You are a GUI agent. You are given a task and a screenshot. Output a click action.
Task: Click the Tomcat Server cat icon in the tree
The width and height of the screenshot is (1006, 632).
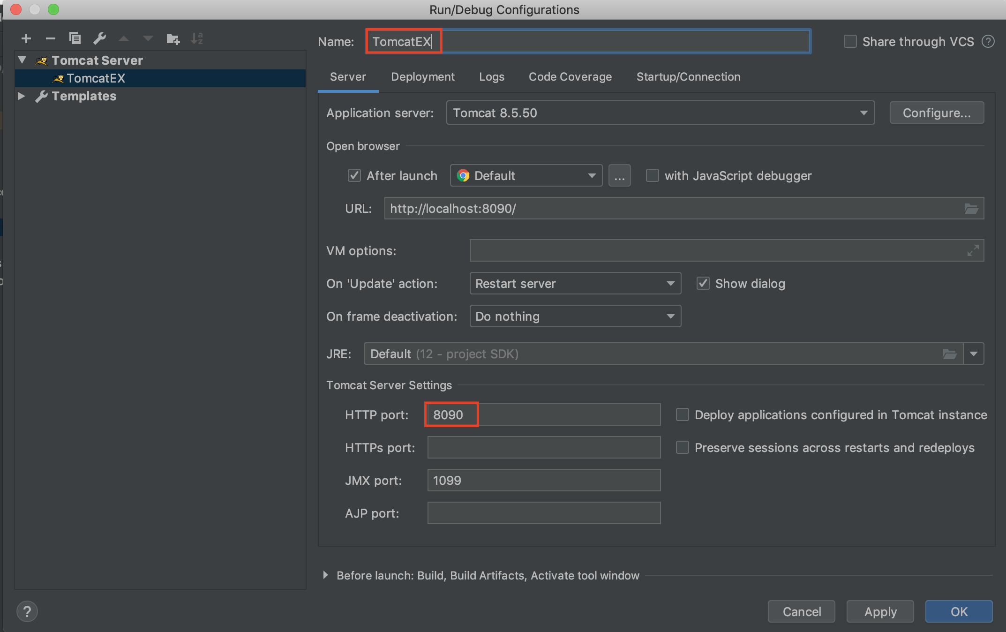pos(42,60)
